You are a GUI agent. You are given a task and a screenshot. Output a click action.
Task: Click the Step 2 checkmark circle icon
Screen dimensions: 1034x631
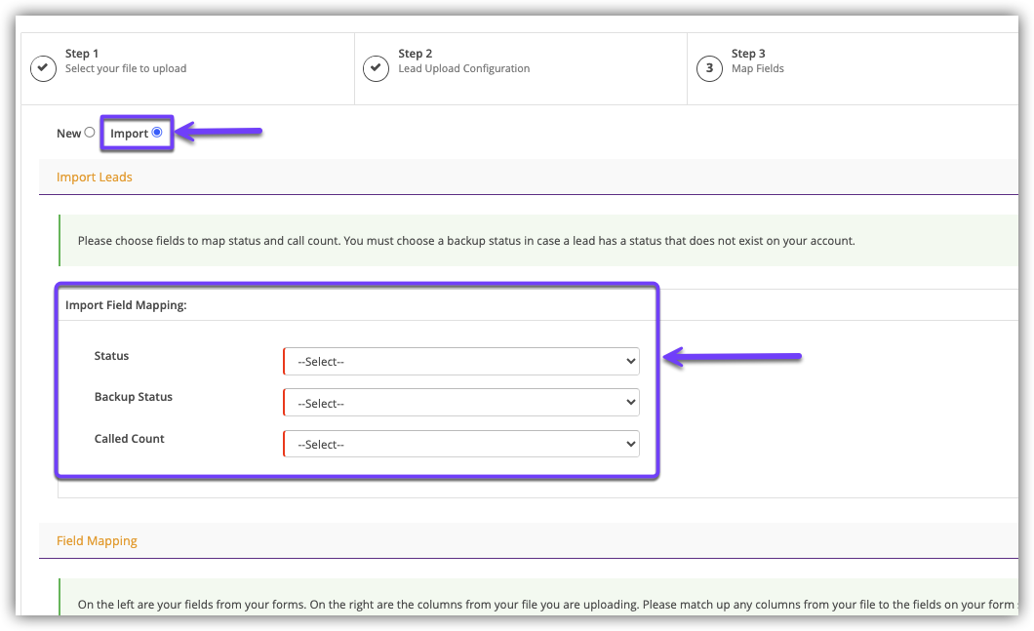tap(376, 68)
